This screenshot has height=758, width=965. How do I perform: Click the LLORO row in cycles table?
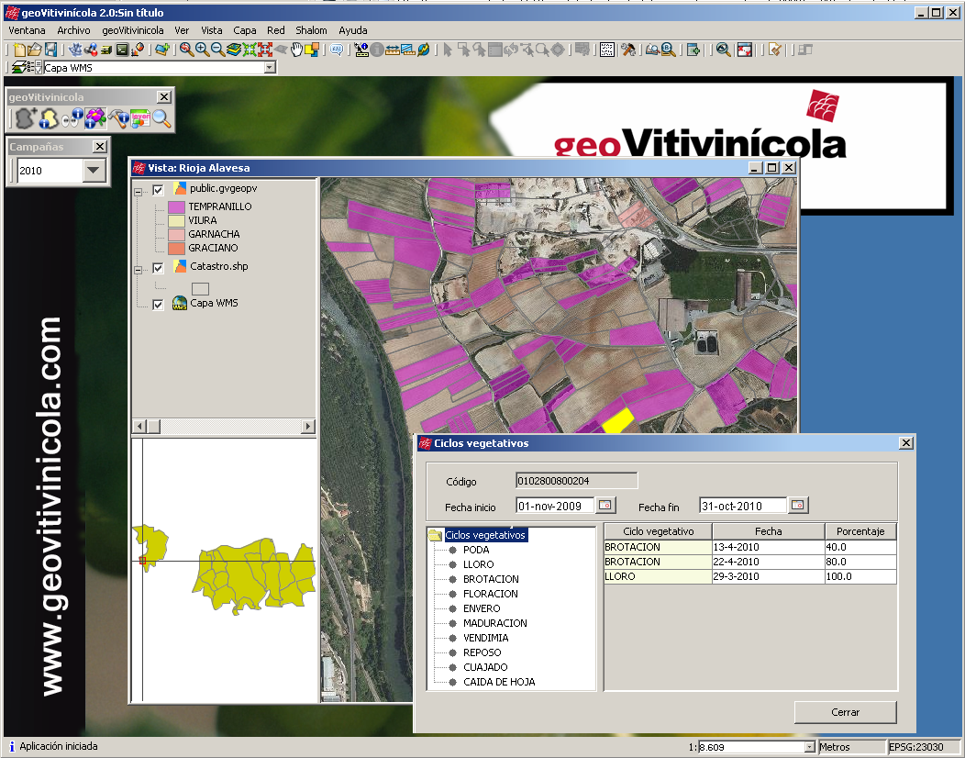coord(750,576)
